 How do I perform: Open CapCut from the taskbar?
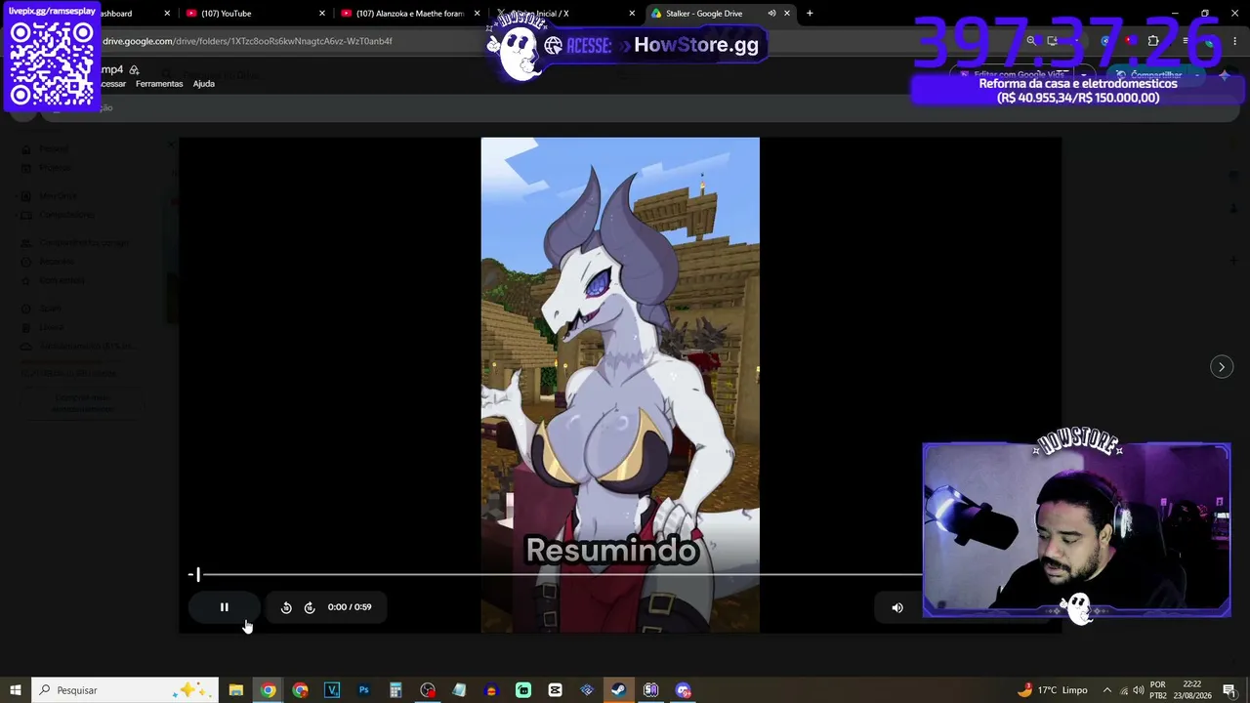555,690
